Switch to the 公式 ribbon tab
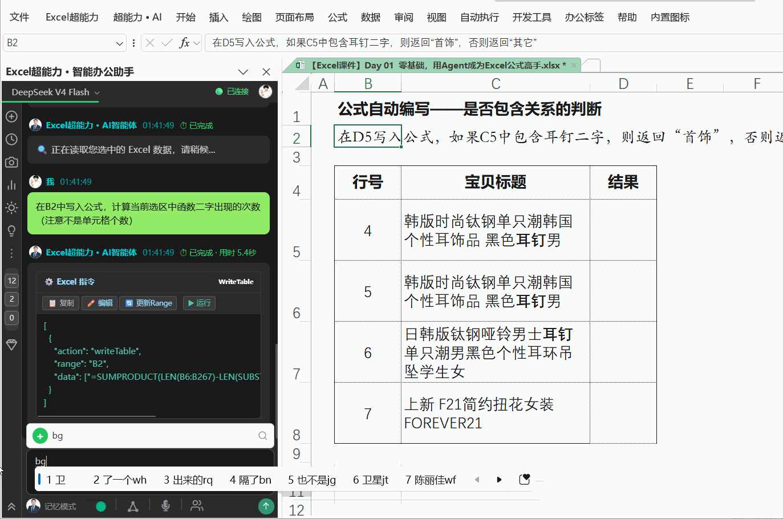 click(338, 17)
